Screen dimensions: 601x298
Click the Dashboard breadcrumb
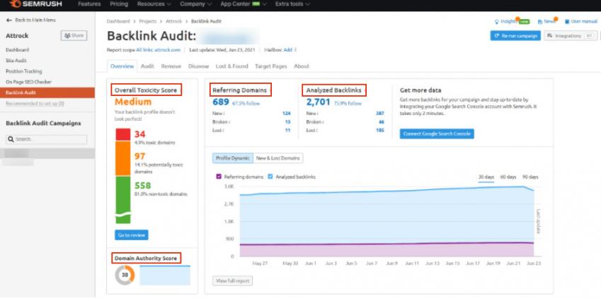point(118,21)
